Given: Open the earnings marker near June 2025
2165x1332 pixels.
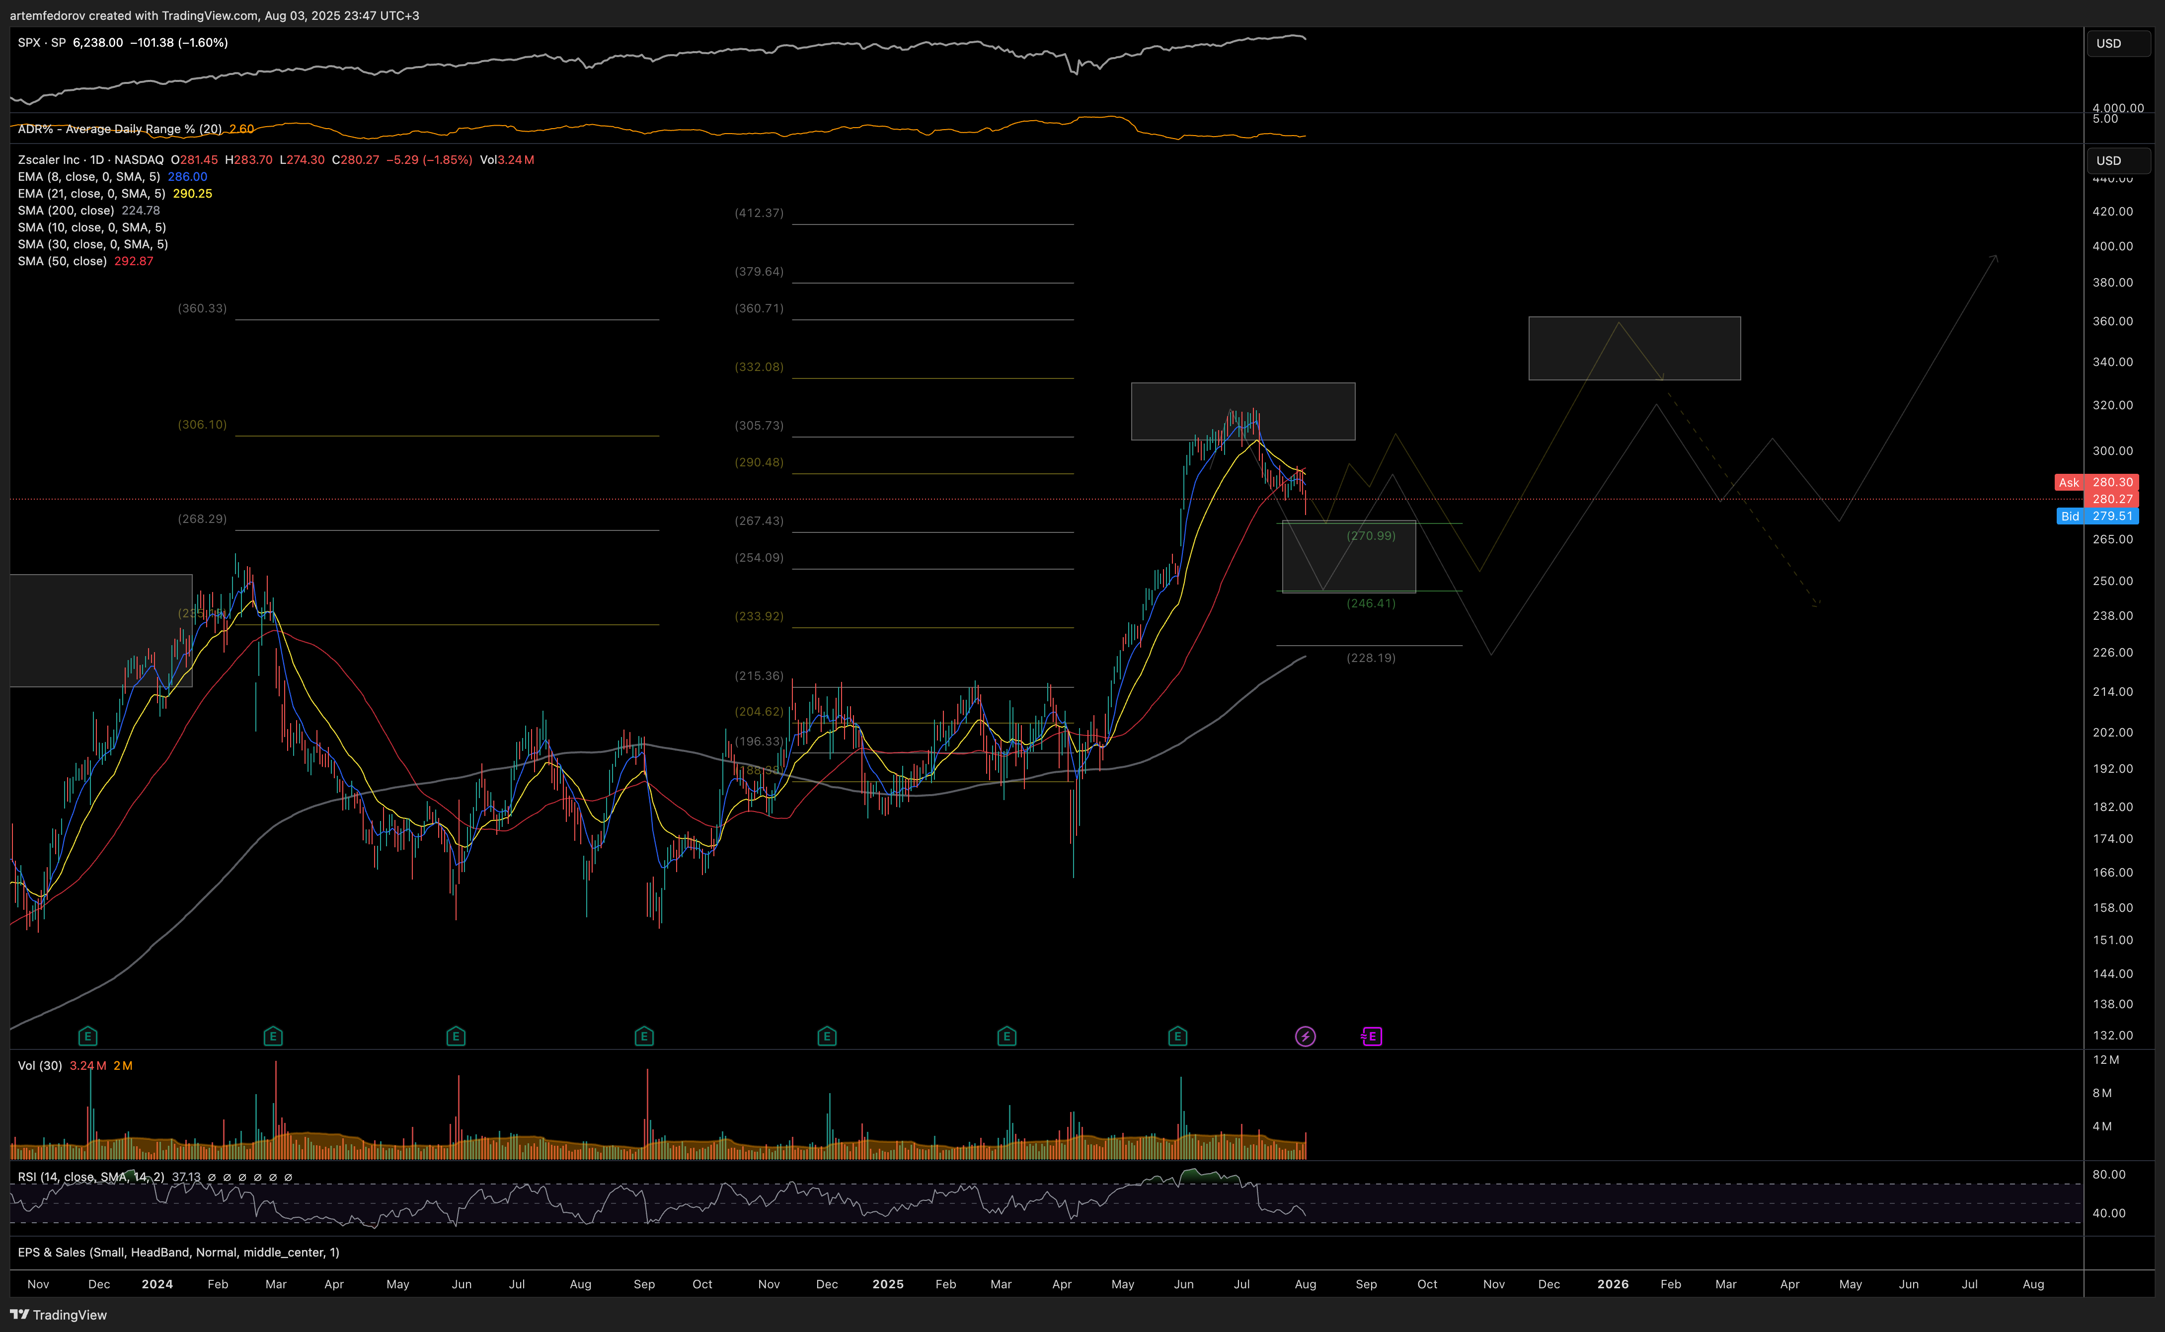Looking at the screenshot, I should point(1178,1036).
